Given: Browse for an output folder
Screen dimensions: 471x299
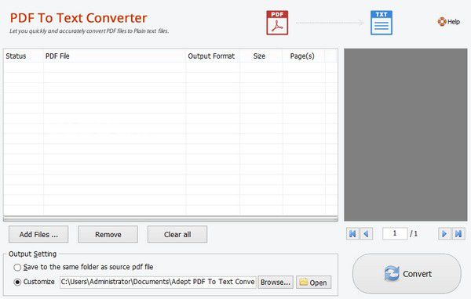Looking at the screenshot, I should [x=276, y=283].
